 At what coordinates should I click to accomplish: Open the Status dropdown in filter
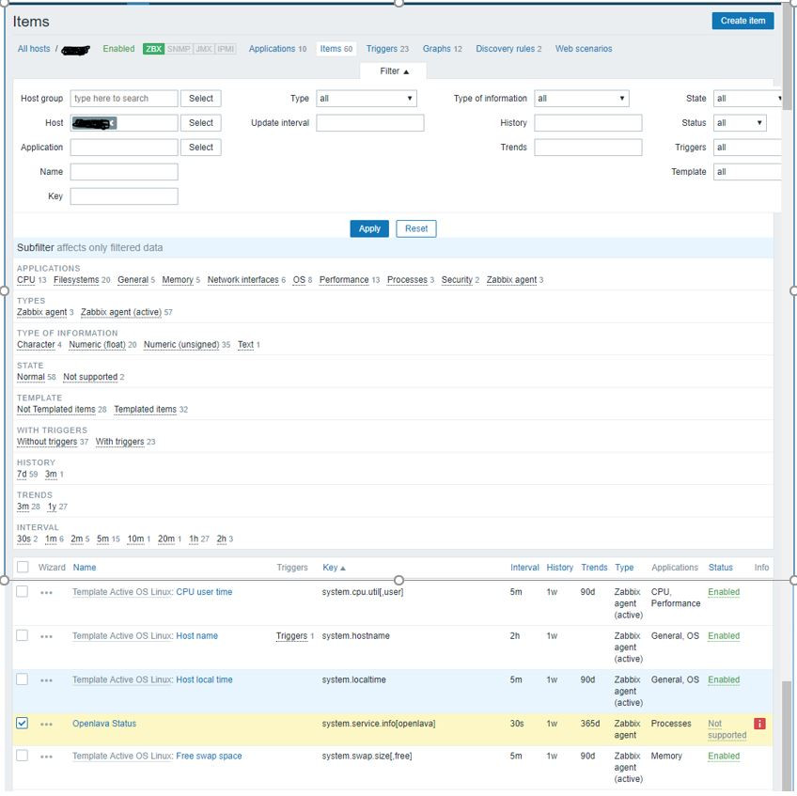[740, 122]
